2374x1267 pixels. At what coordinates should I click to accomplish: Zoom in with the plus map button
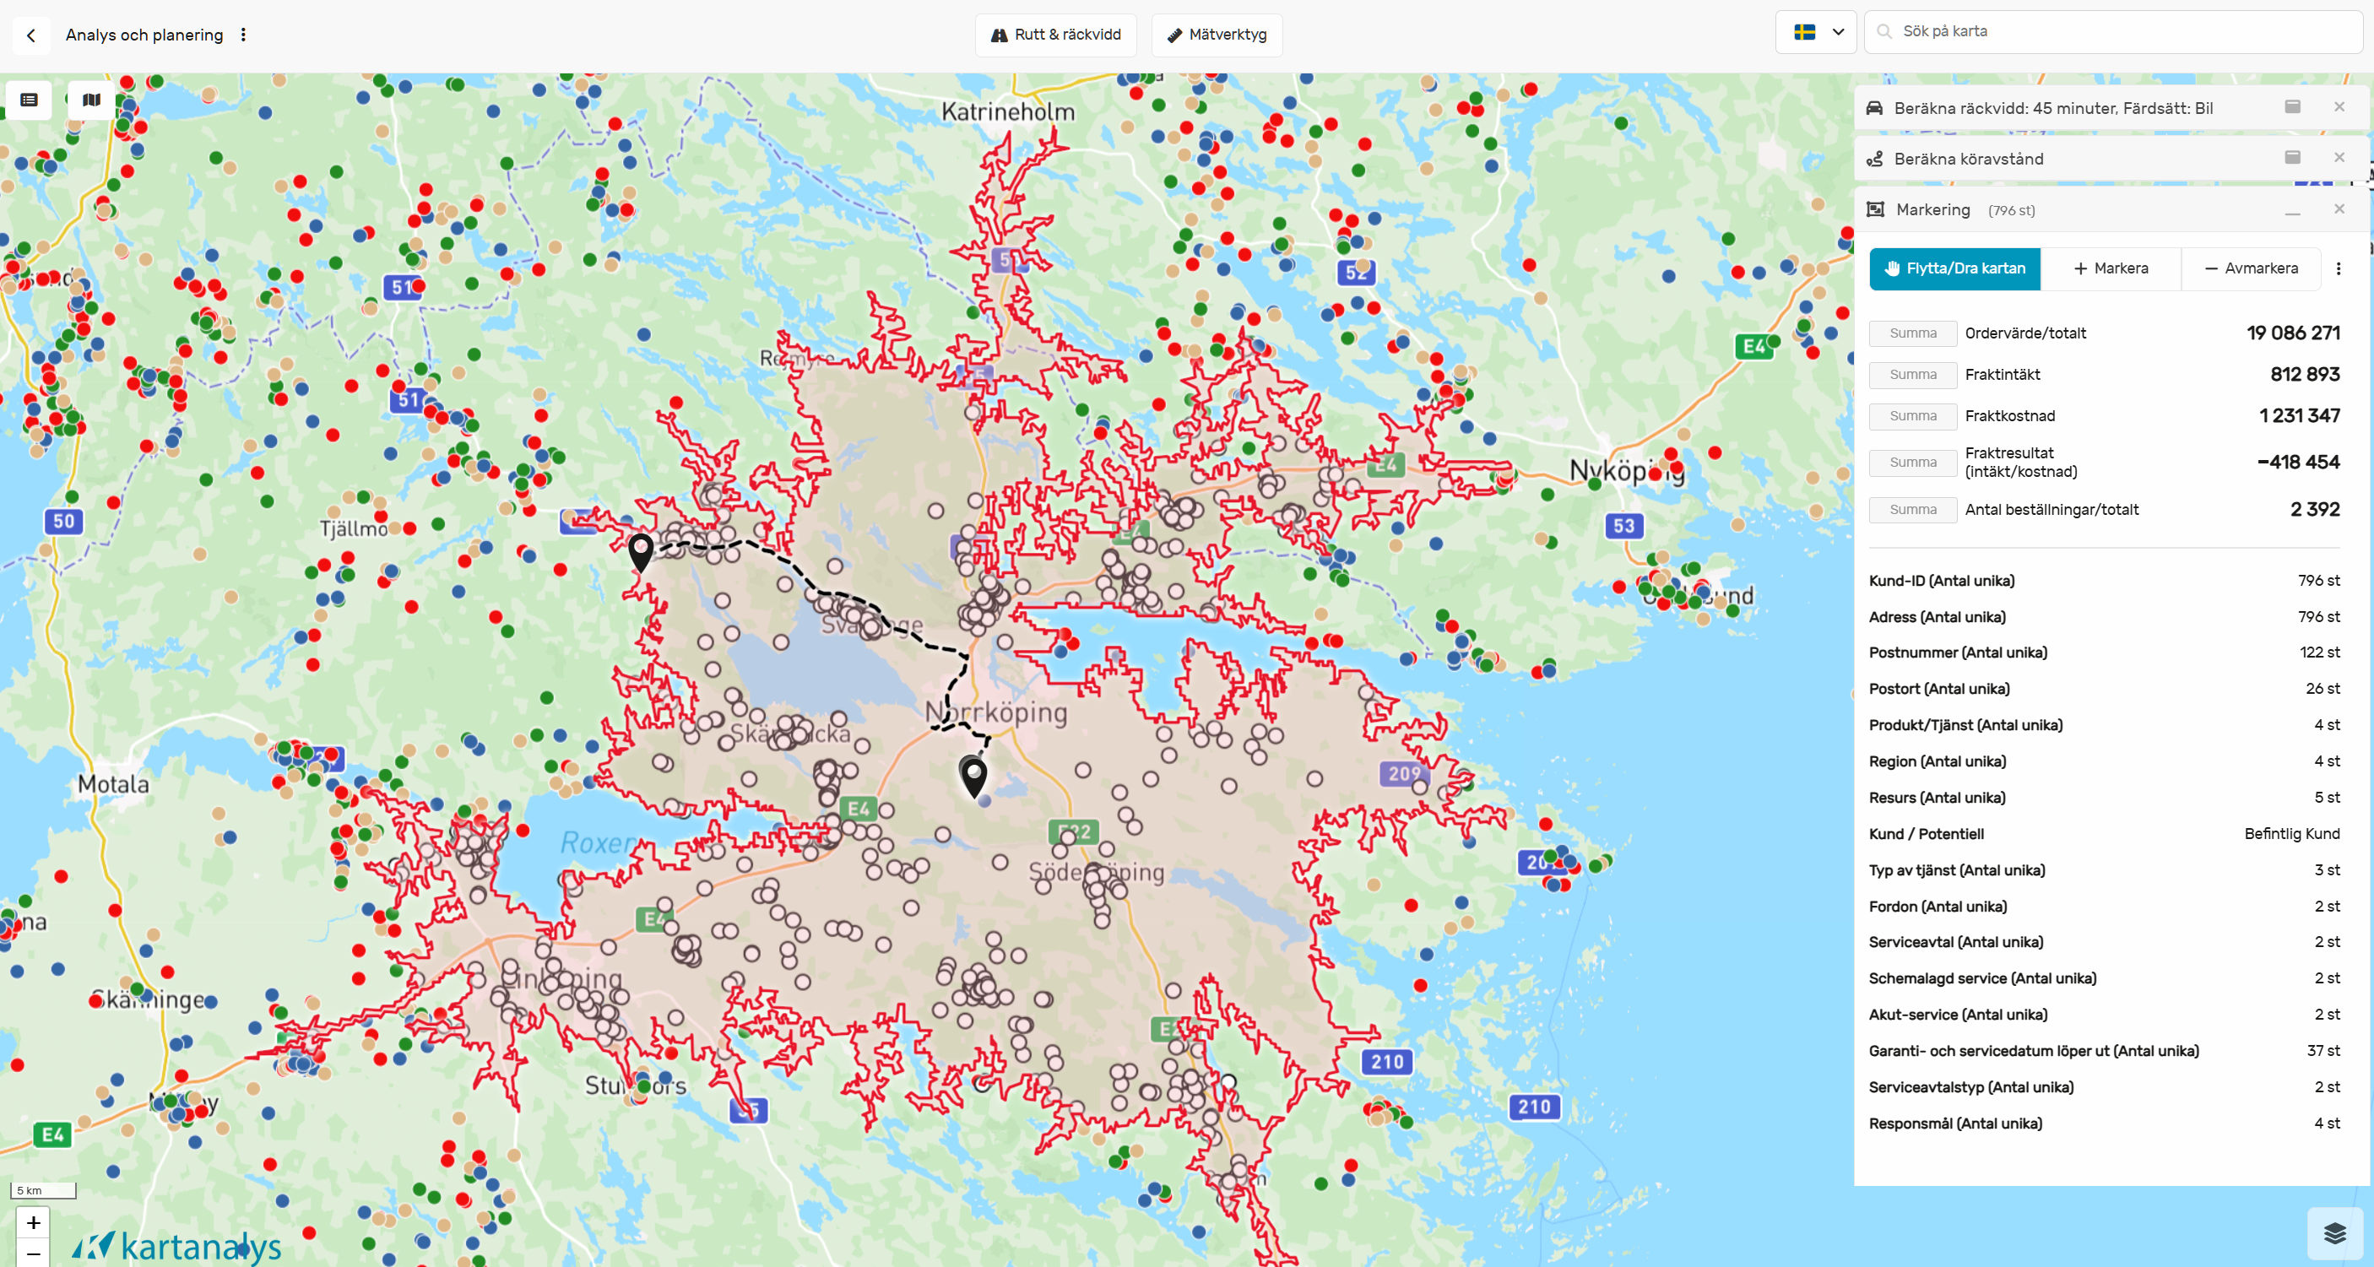33,1222
